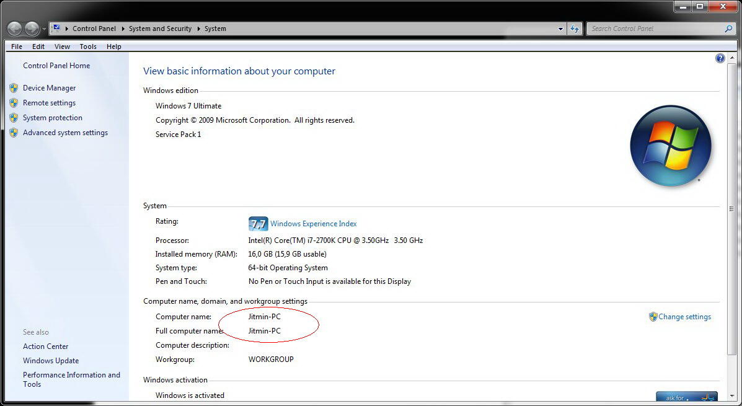Image resolution: width=742 pixels, height=406 pixels.
Task: Click the Full computer name value 'Jitmin-PC'
Action: pyautogui.click(x=265, y=331)
